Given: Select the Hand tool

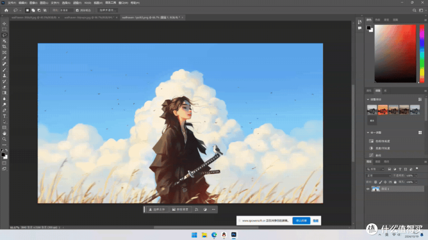Looking at the screenshot, I should click(4, 133).
